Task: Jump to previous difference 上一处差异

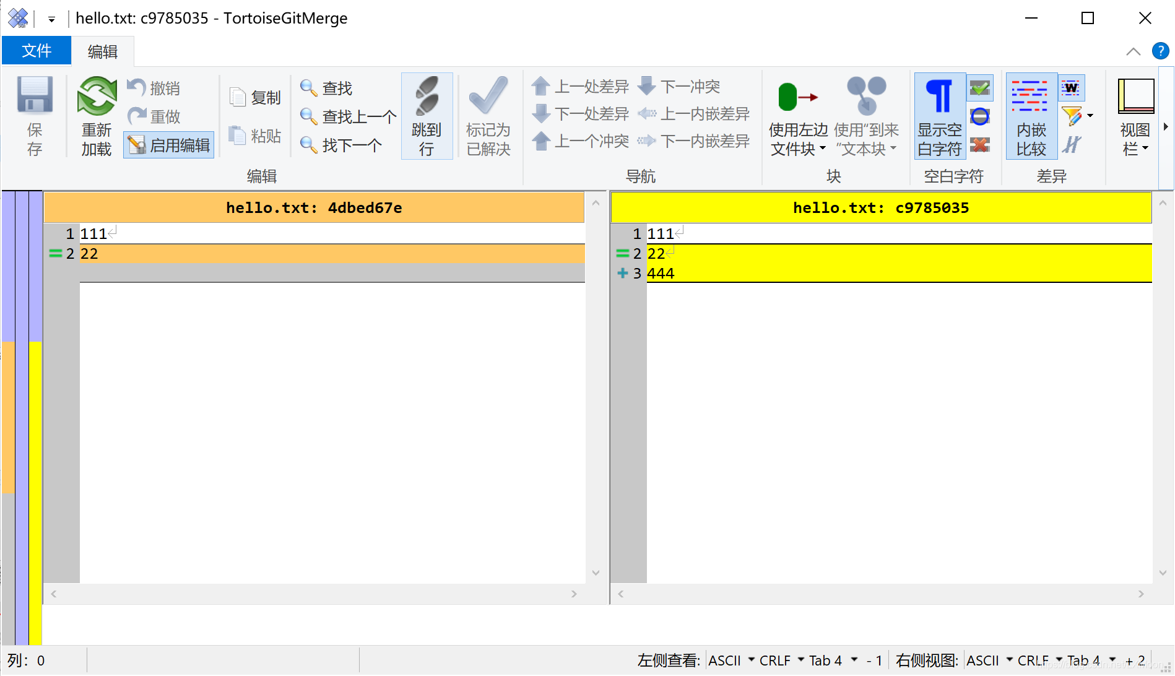Action: tap(580, 86)
